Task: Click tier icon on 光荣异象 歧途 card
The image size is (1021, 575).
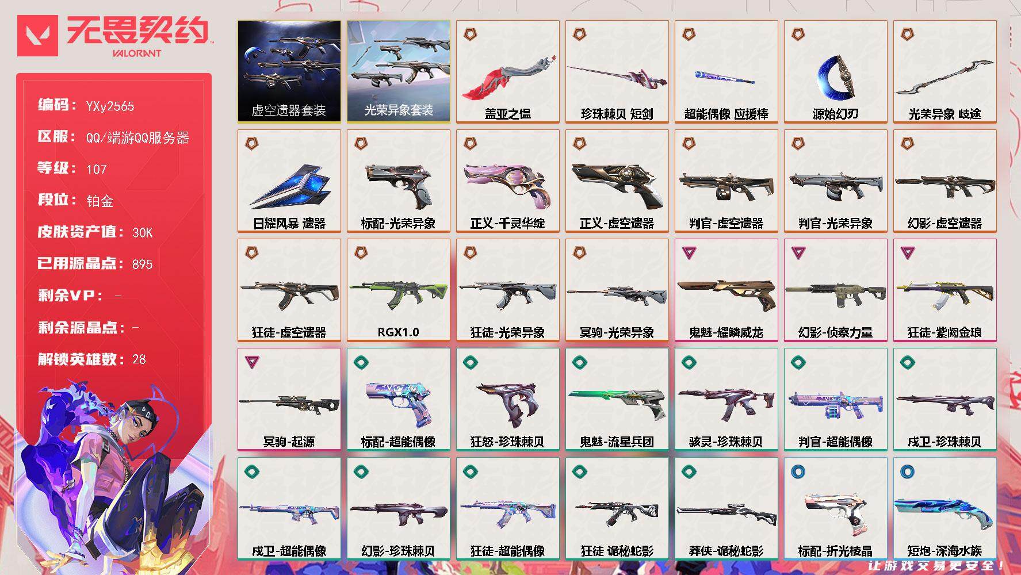Action: tap(907, 34)
